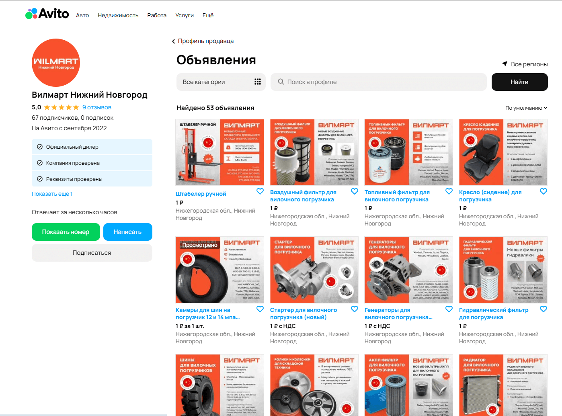Click the Реквизиты проверены badge
This screenshot has width=562, height=416.
92,179
